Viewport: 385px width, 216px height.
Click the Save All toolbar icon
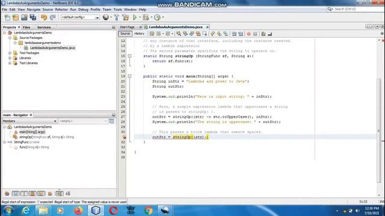pyautogui.click(x=33, y=17)
